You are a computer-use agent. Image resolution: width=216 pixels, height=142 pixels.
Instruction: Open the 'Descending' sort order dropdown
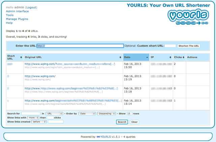click(107, 114)
